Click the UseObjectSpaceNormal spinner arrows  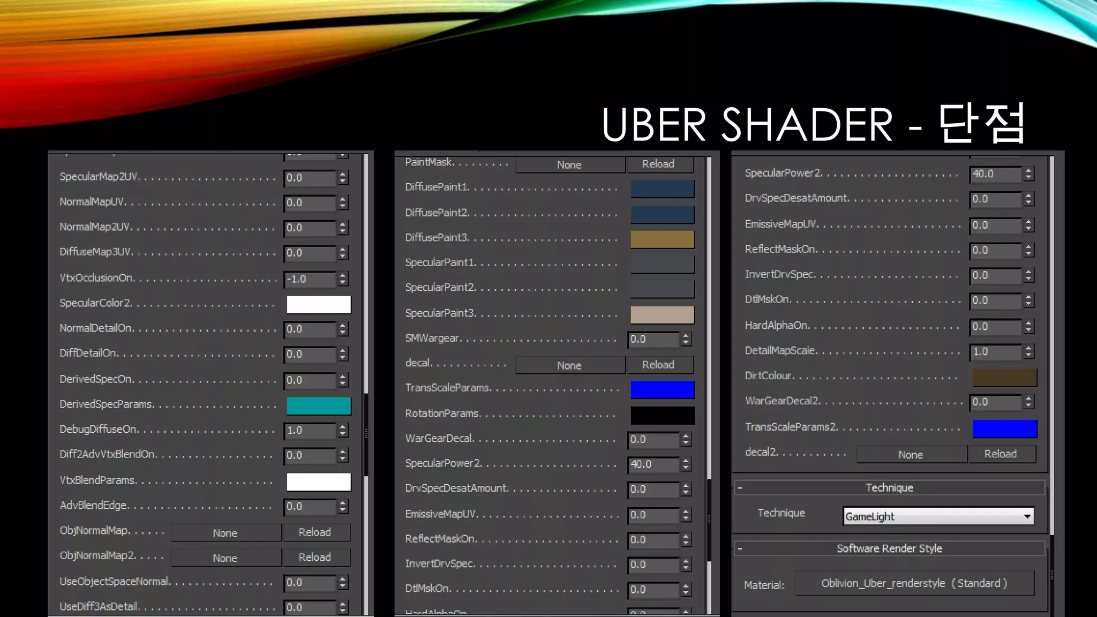[343, 583]
